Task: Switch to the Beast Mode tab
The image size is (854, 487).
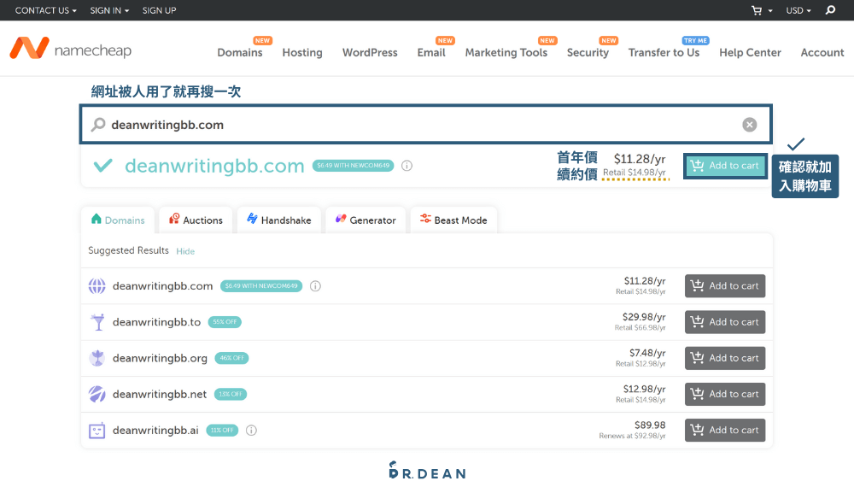Action: (x=453, y=220)
